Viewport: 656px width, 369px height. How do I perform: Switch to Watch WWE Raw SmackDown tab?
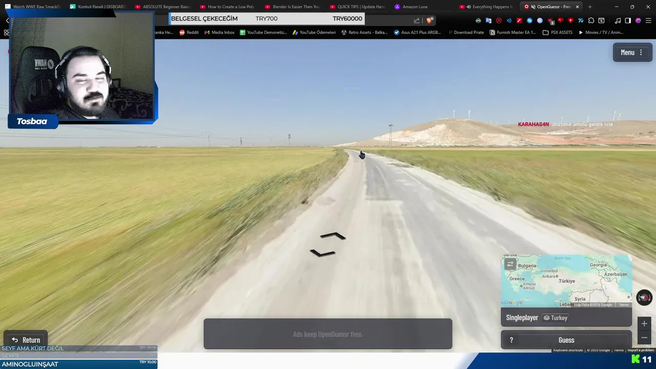[x=33, y=7]
